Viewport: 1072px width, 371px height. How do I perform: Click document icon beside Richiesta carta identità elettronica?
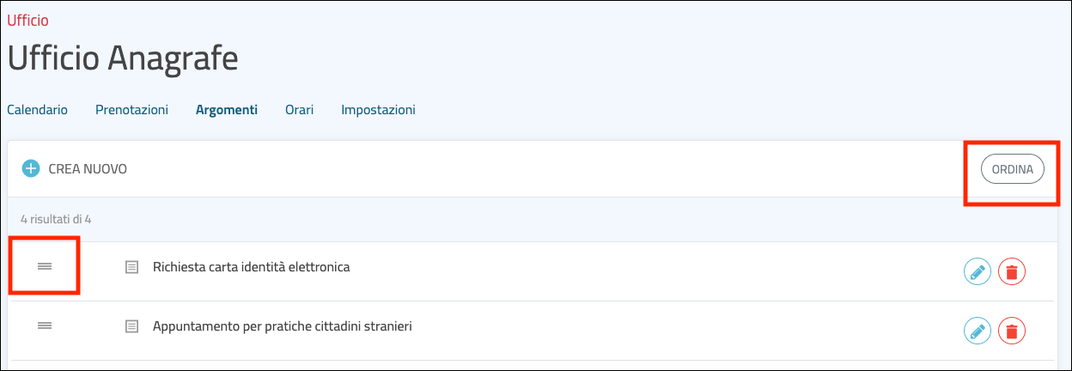(131, 267)
